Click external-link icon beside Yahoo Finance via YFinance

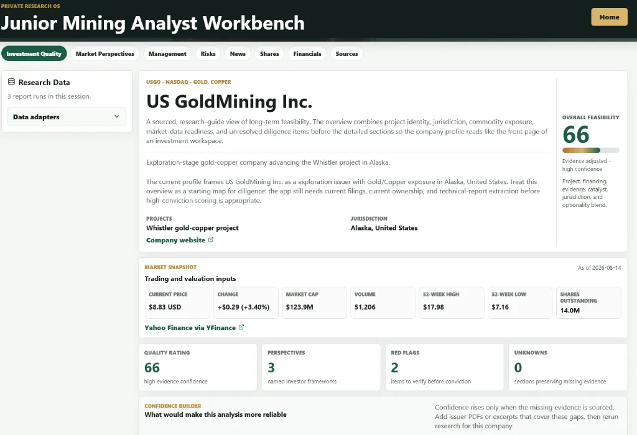tap(241, 327)
